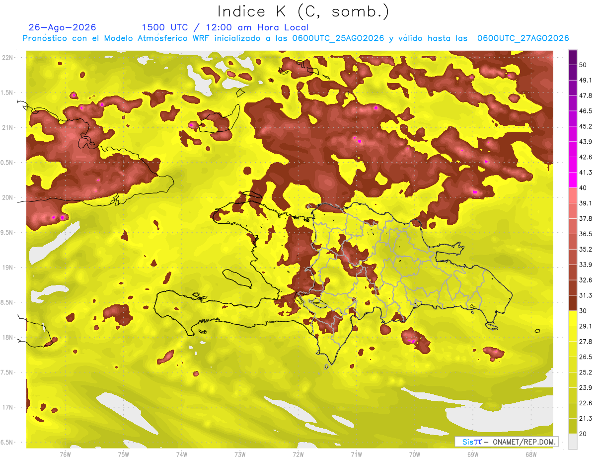The height and width of the screenshot is (461, 596).
Task: Click the longitude axis label '74W'
Action: pos(182,454)
